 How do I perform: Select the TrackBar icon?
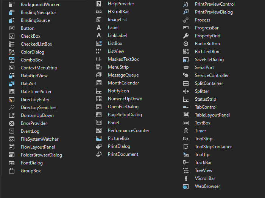click(186, 163)
